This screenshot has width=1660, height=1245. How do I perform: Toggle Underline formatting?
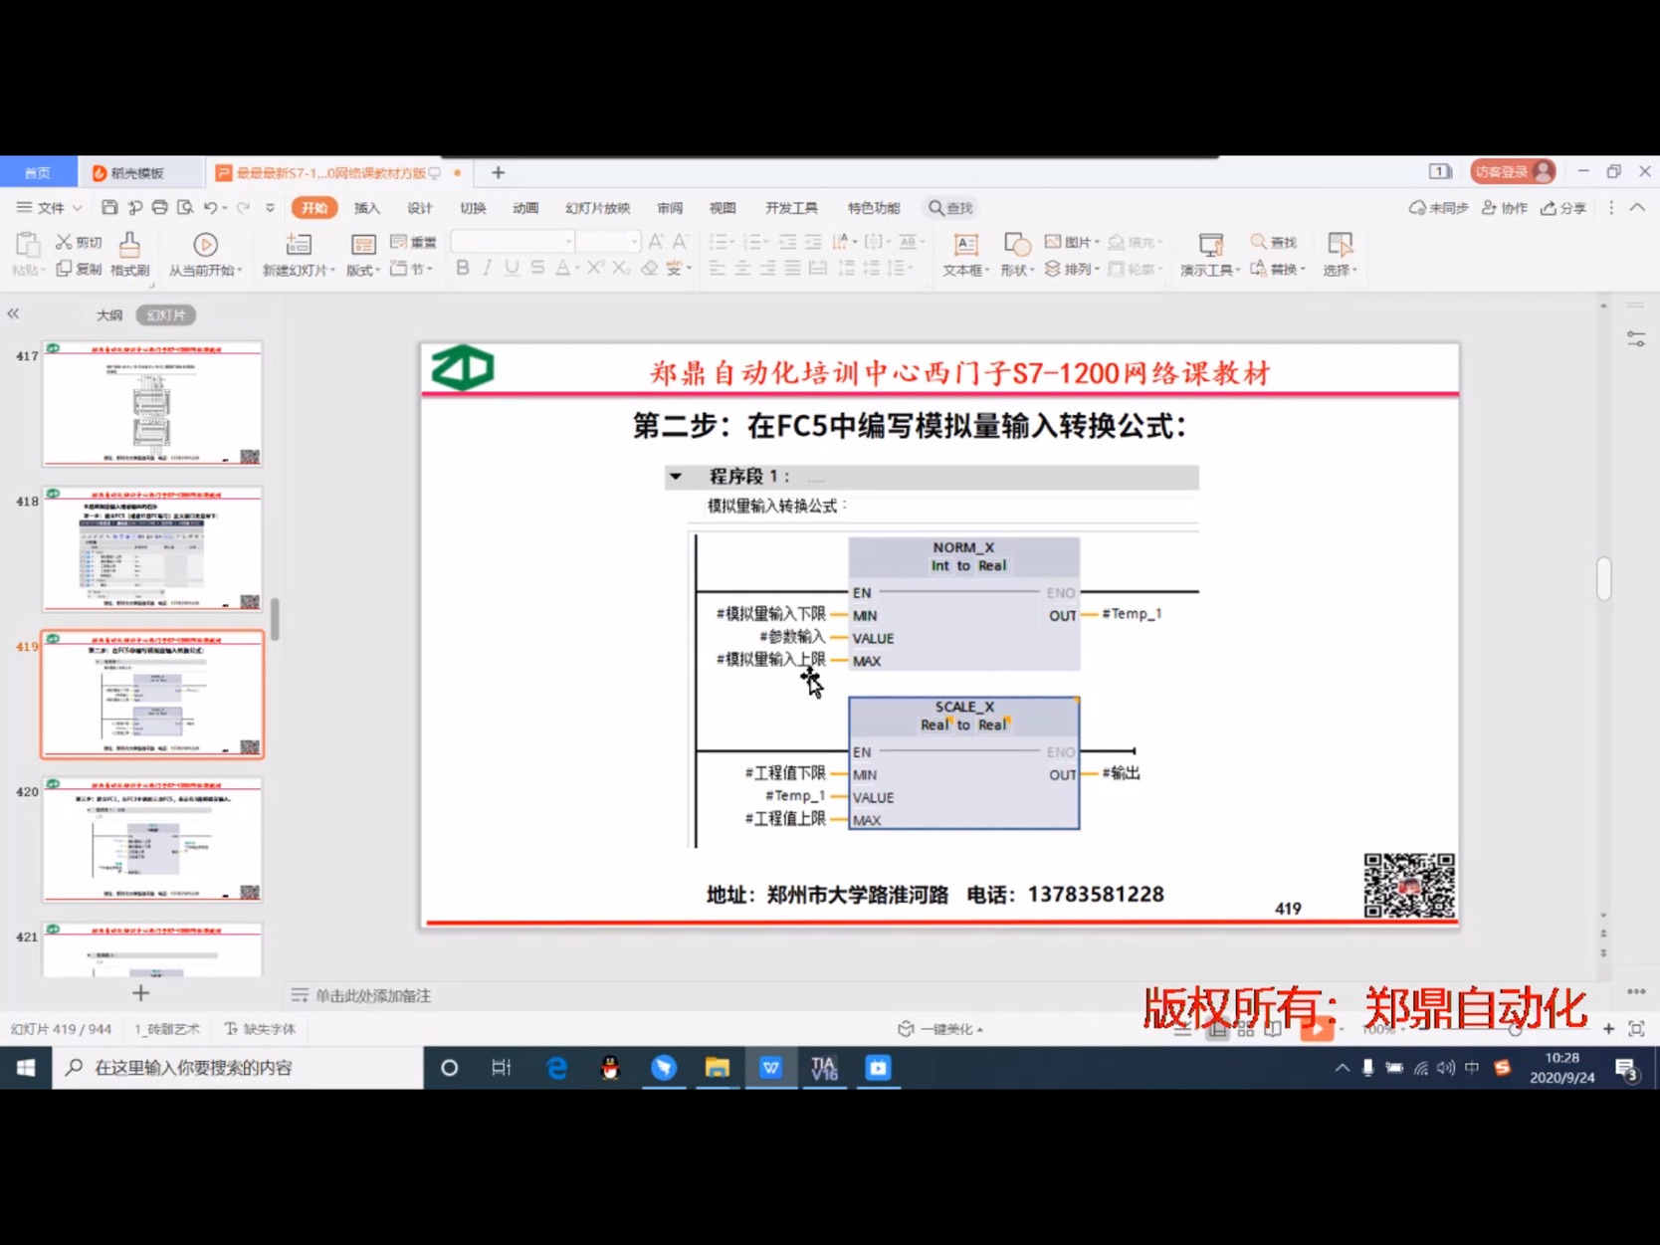[x=512, y=268]
